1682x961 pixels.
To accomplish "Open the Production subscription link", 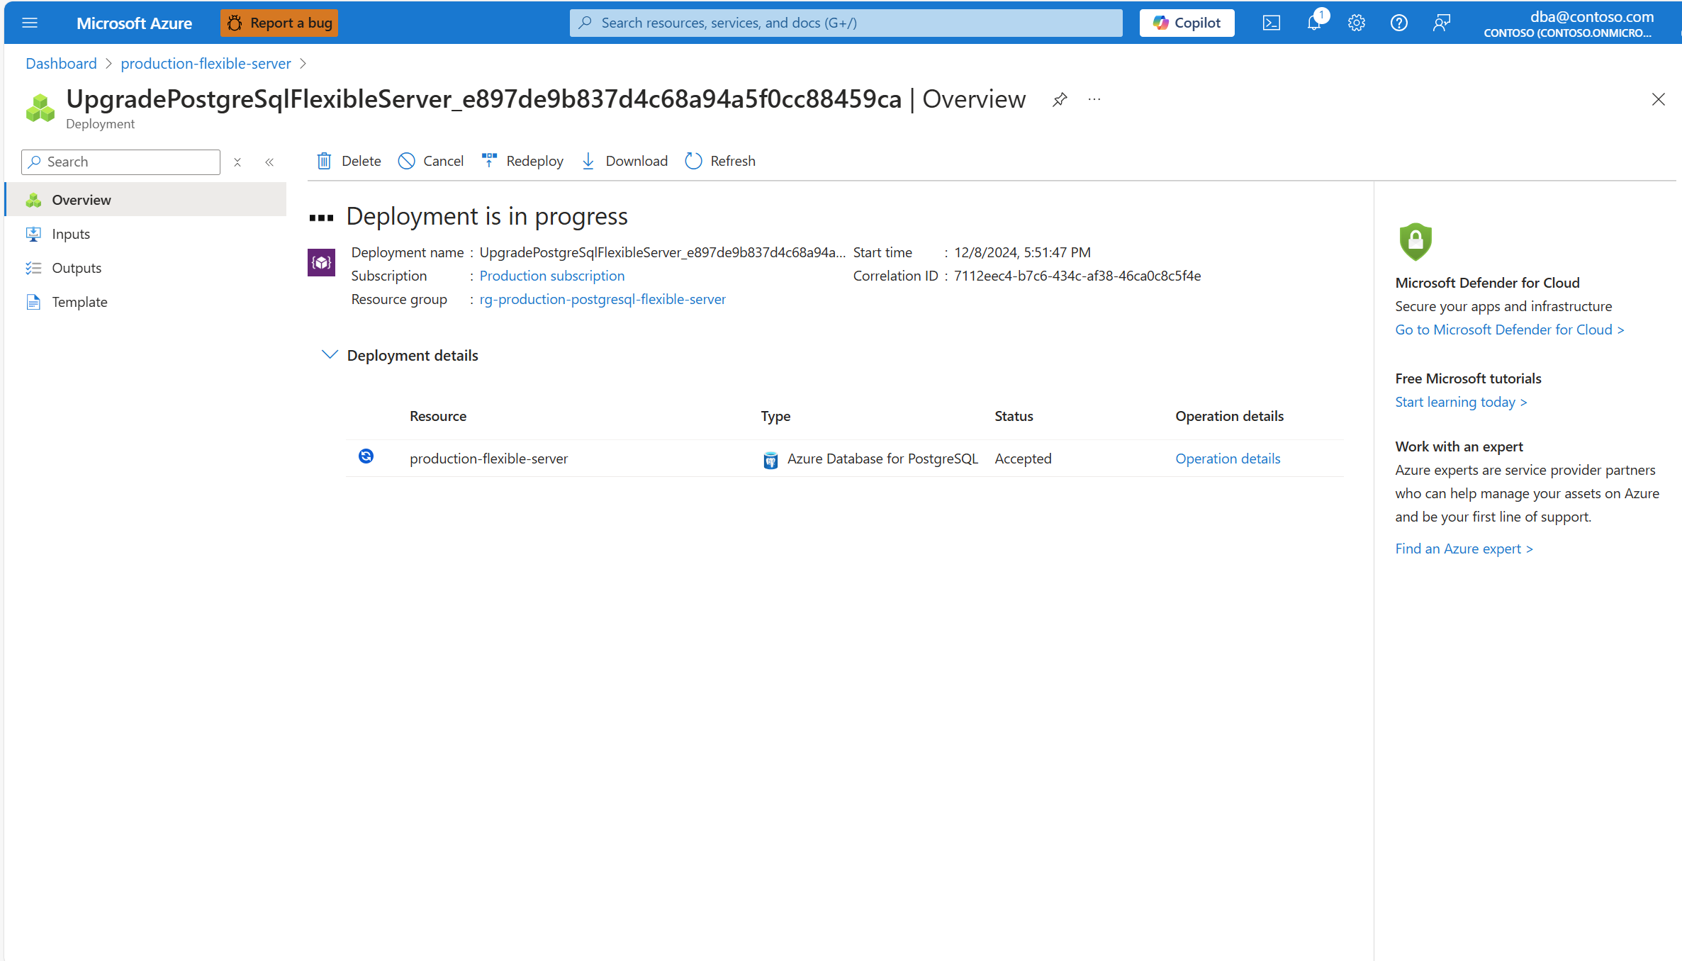I will pyautogui.click(x=552, y=275).
